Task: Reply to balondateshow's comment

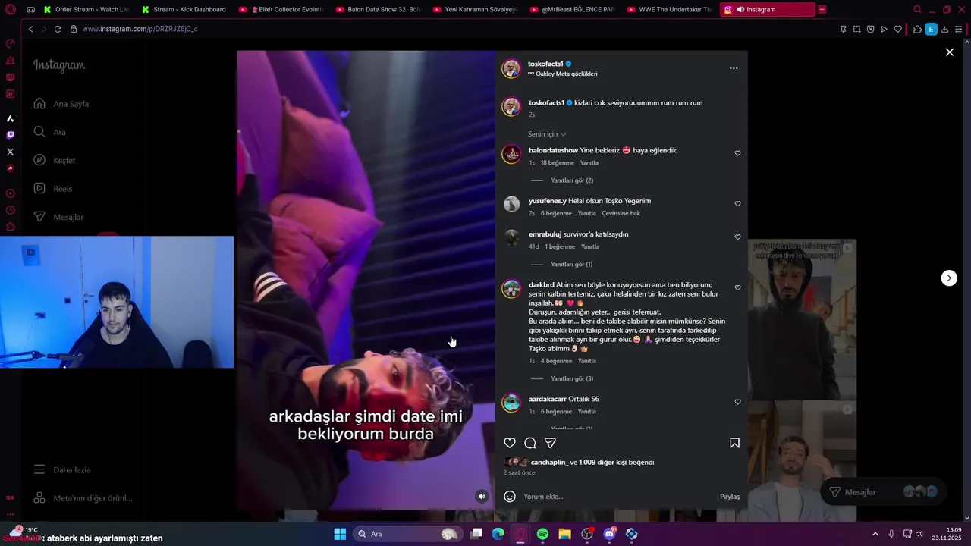Action: (x=589, y=163)
